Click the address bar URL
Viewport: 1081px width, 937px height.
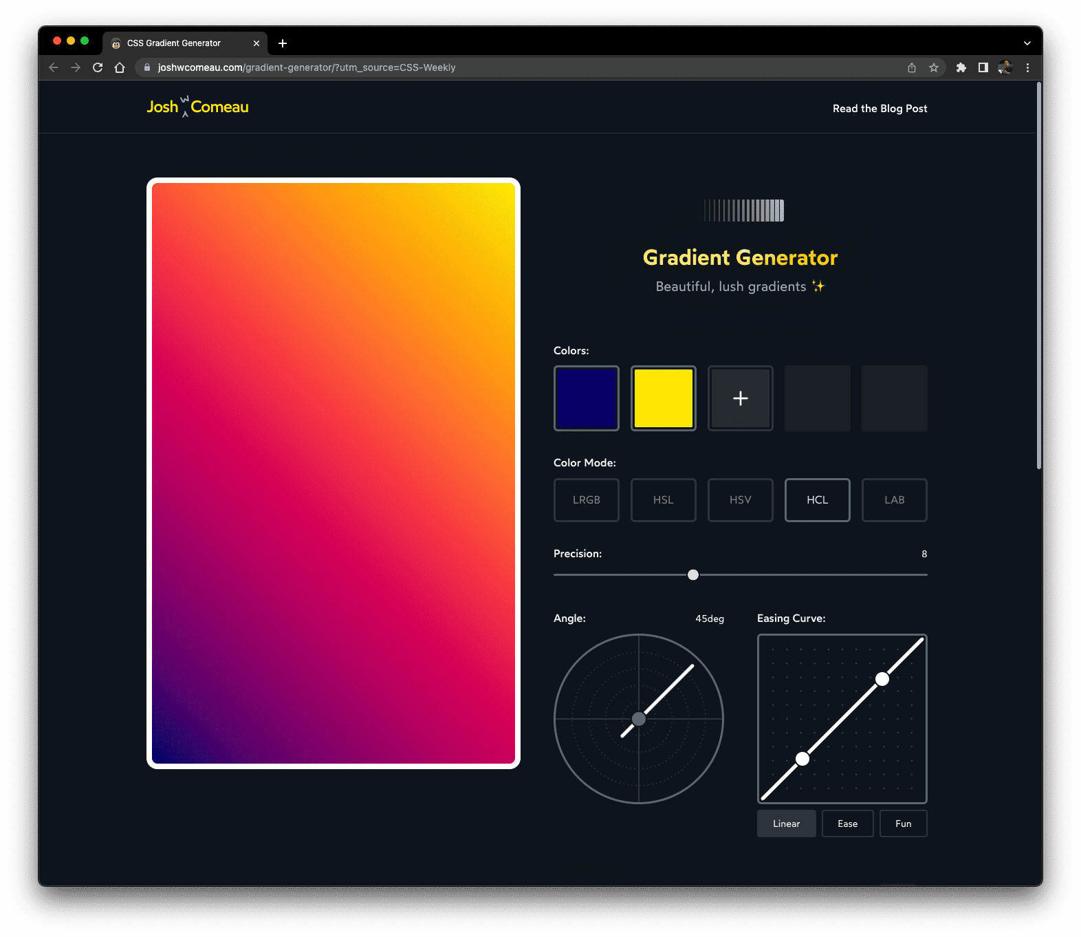[x=307, y=67]
